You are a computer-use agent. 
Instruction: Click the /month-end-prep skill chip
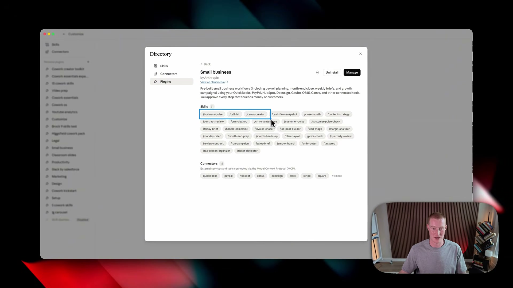[x=238, y=136]
